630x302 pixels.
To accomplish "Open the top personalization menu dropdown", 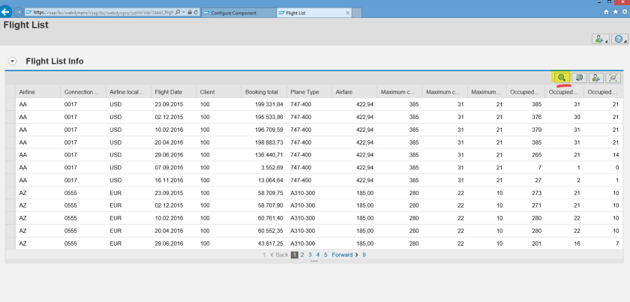I will 599,39.
